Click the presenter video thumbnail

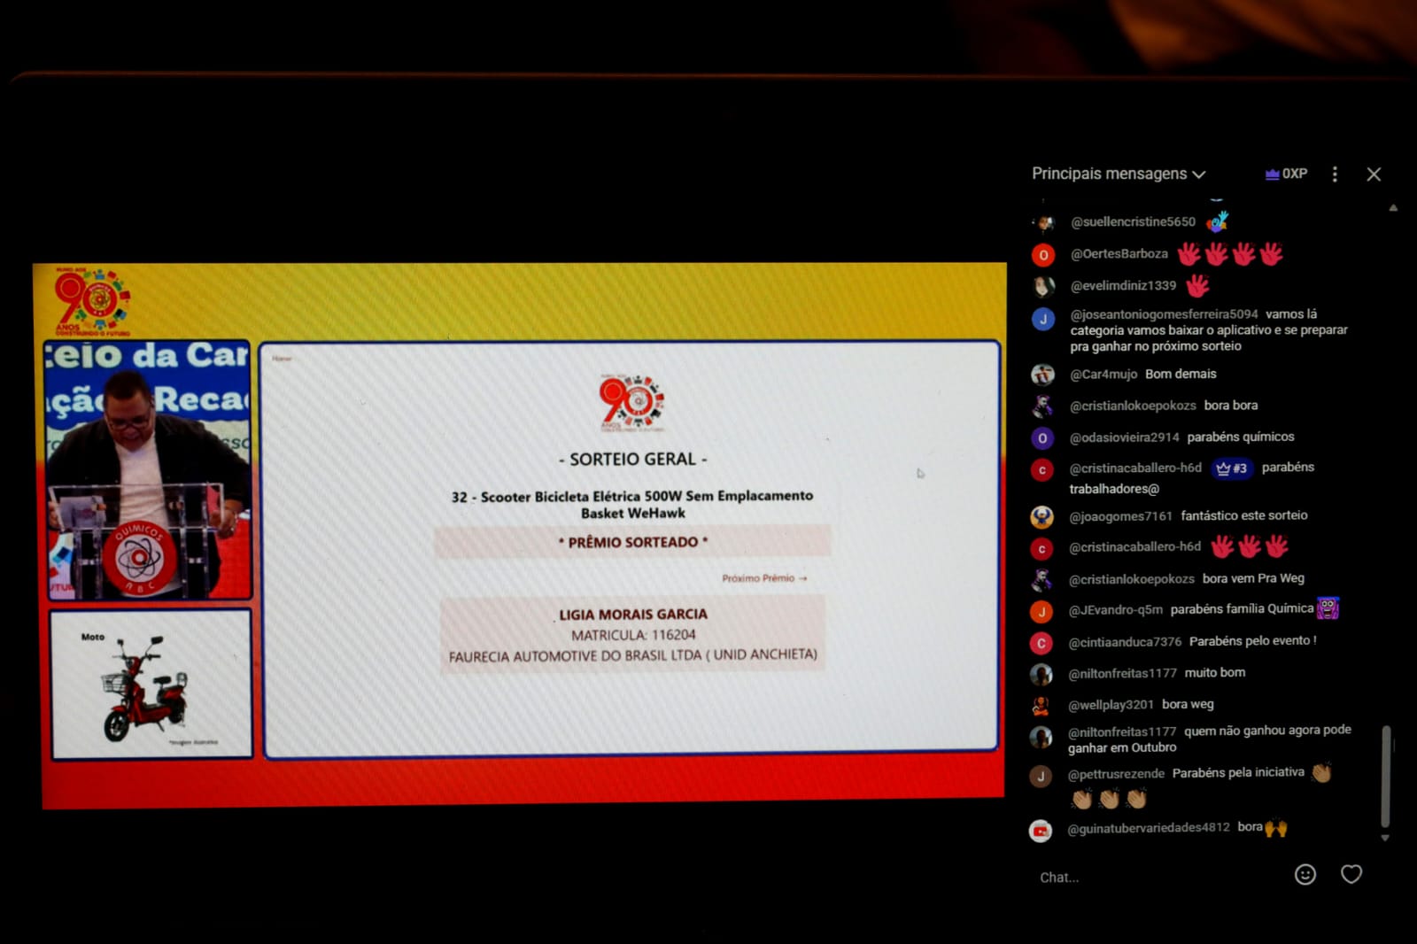[148, 469]
